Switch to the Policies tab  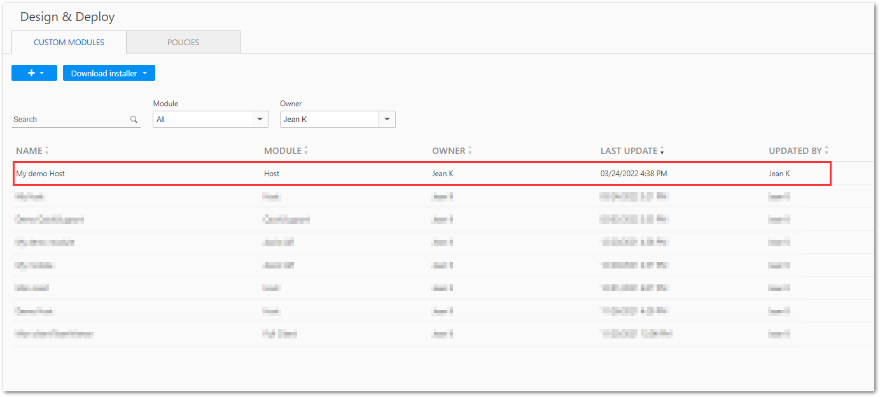[x=183, y=43]
